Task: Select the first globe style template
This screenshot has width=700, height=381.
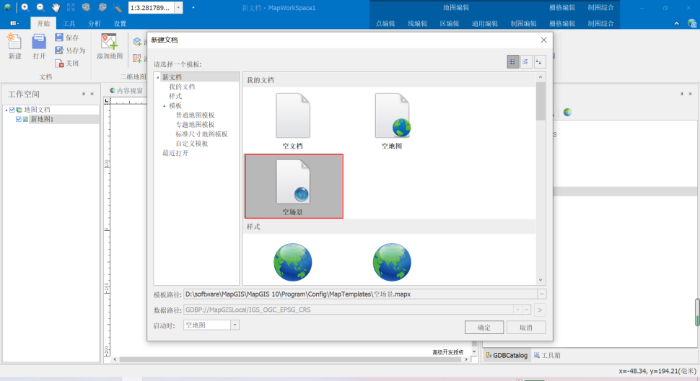Action: click(293, 262)
